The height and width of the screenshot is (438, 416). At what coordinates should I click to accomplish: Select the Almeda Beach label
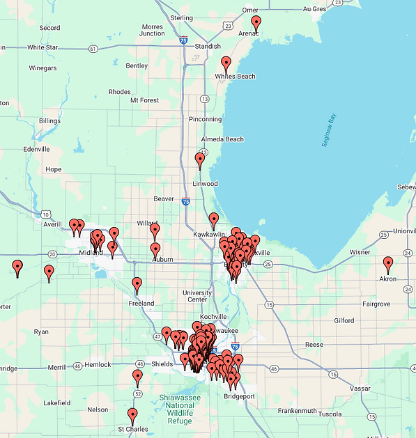222,139
